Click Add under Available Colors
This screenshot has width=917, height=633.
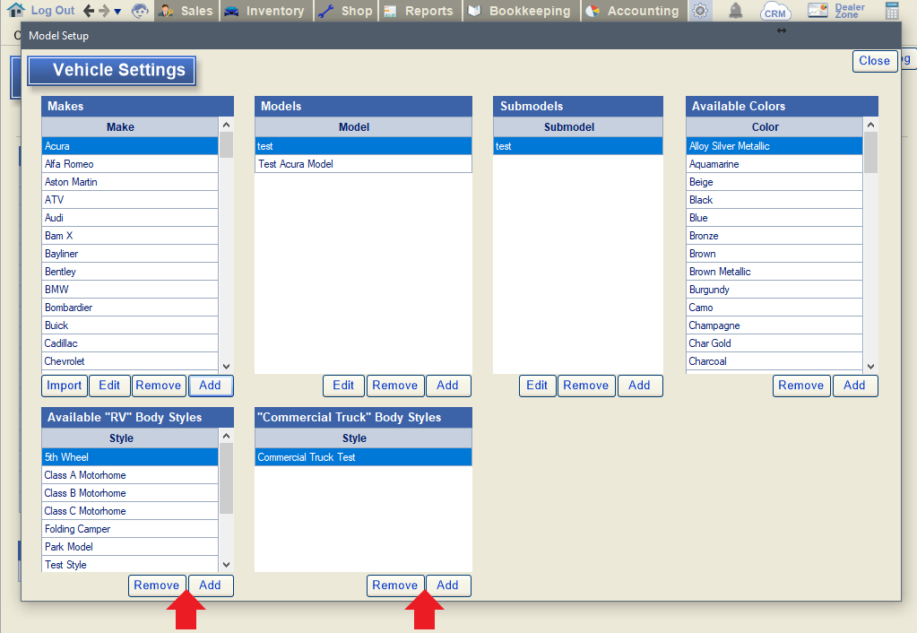click(x=855, y=386)
